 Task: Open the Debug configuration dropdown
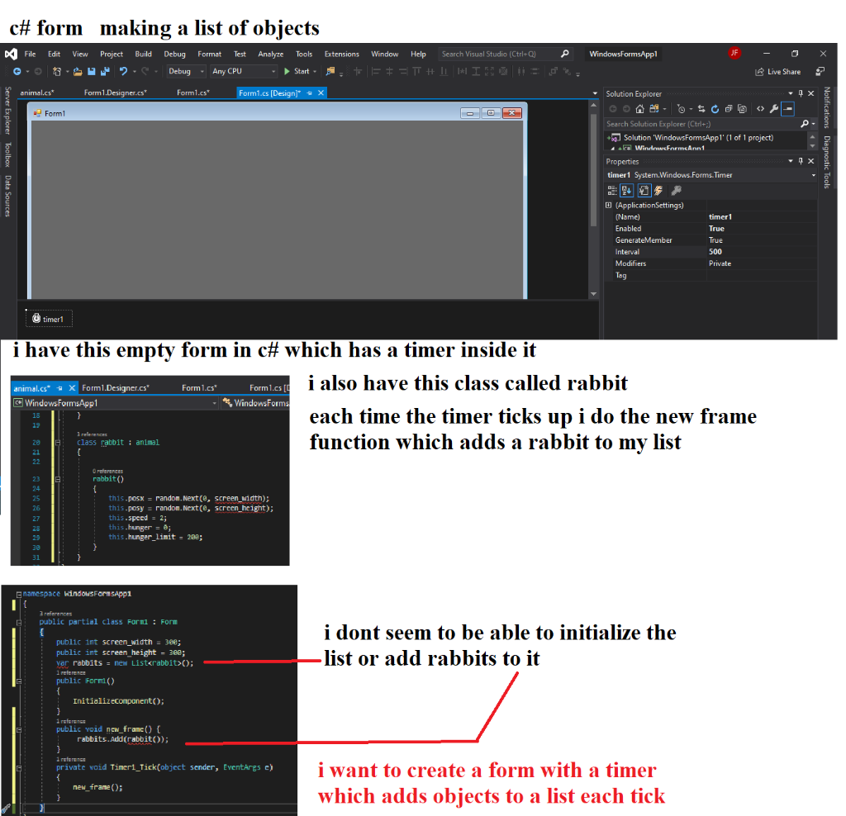(185, 71)
